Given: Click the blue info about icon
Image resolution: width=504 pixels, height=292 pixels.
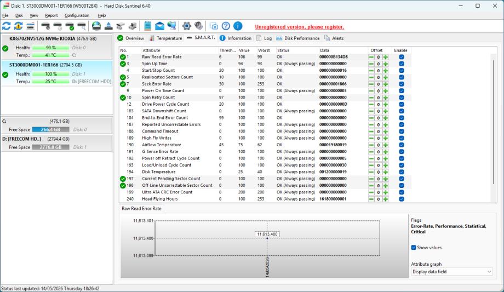Looking at the screenshot, I should pos(238,26).
